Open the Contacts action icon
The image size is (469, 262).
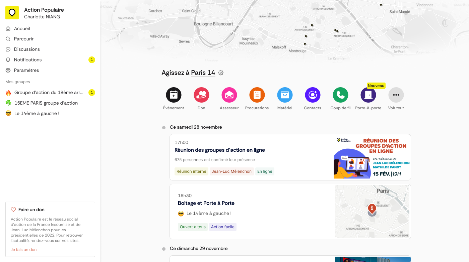click(313, 95)
